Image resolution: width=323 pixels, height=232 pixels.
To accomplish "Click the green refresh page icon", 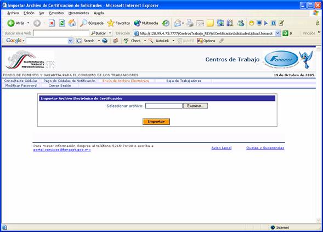I will click(x=62, y=23).
